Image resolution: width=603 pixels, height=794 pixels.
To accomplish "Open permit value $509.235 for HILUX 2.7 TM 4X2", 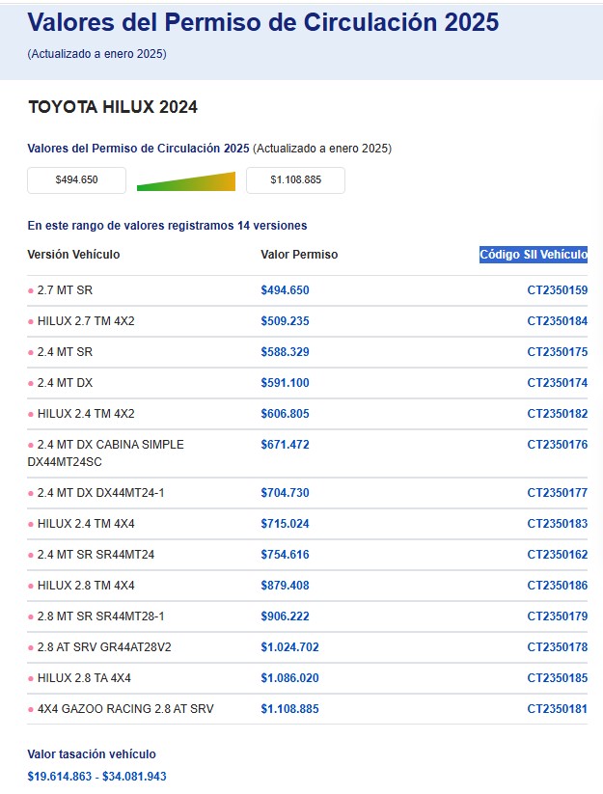I will pyautogui.click(x=285, y=321).
